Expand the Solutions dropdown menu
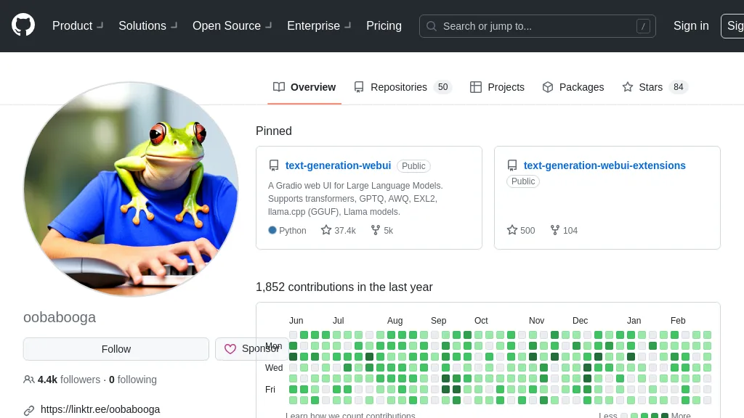This screenshot has height=418, width=744. point(148,25)
